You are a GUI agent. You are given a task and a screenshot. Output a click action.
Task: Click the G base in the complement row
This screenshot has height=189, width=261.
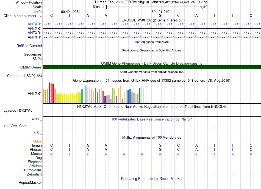160,16
